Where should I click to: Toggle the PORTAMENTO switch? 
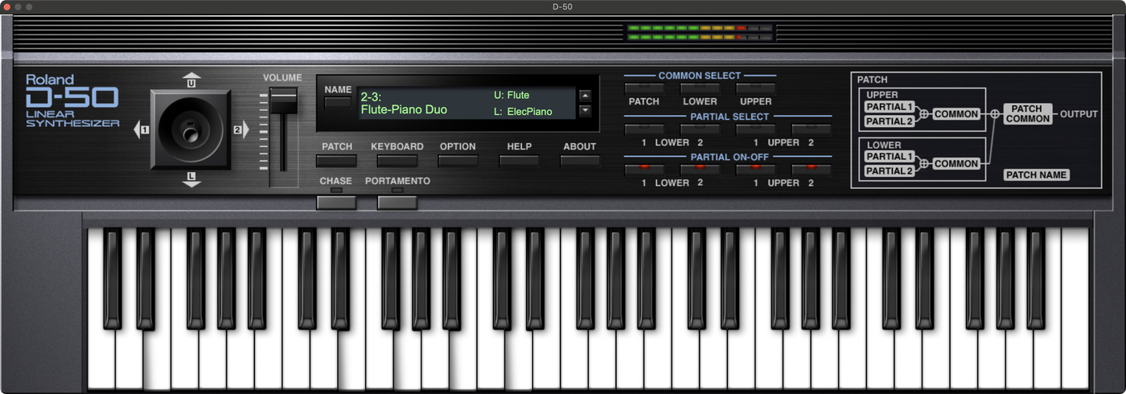397,201
